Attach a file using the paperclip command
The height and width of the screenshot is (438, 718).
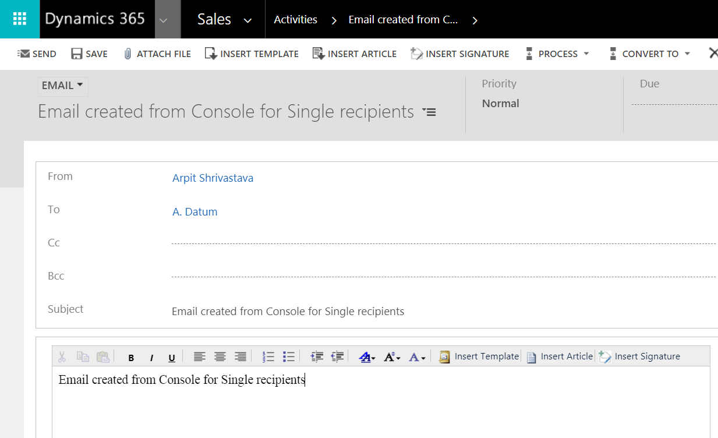click(x=157, y=54)
